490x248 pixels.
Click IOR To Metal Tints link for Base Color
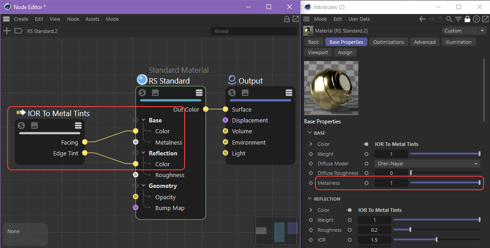point(396,144)
